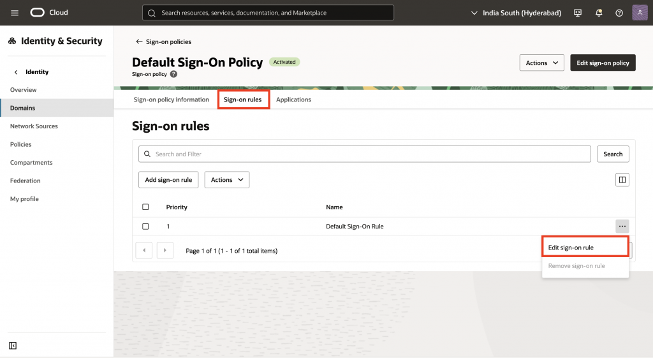Open Federation in the sidebar
The height and width of the screenshot is (358, 653).
coord(25,181)
